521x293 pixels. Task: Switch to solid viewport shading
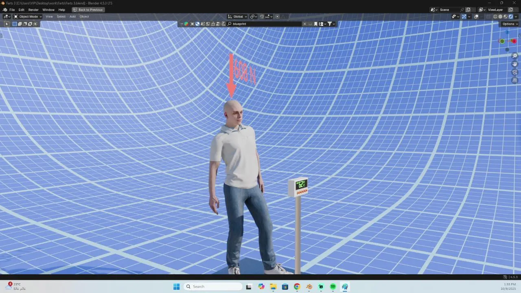[x=500, y=17]
